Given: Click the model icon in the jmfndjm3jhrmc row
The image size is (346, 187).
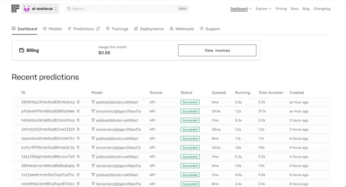Looking at the screenshot, I should click(x=93, y=129).
